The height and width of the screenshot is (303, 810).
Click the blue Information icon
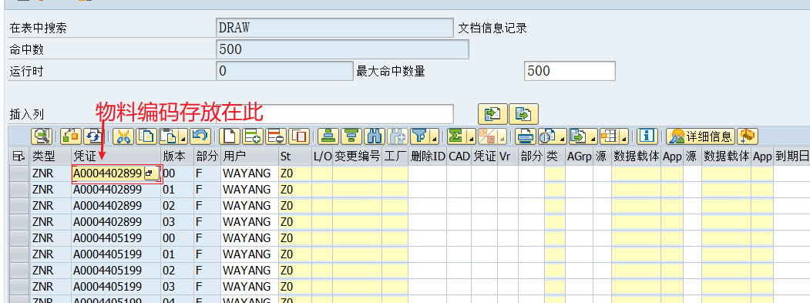pos(647,136)
